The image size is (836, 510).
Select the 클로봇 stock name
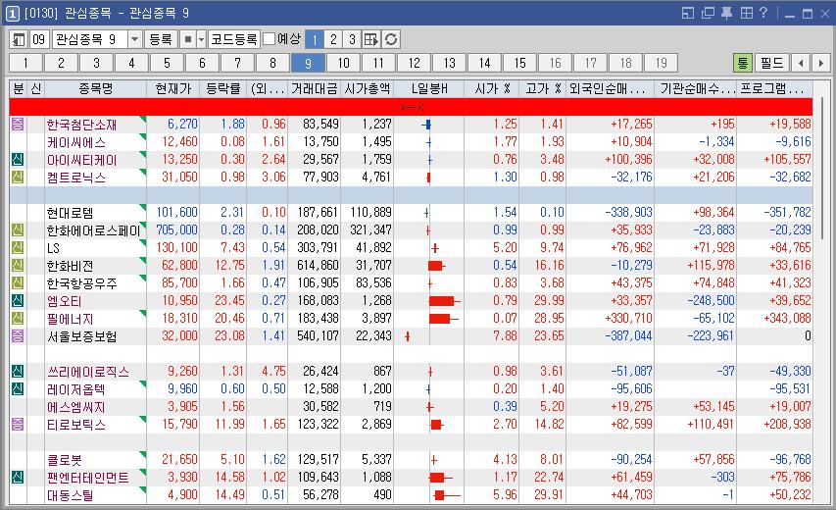tap(65, 459)
